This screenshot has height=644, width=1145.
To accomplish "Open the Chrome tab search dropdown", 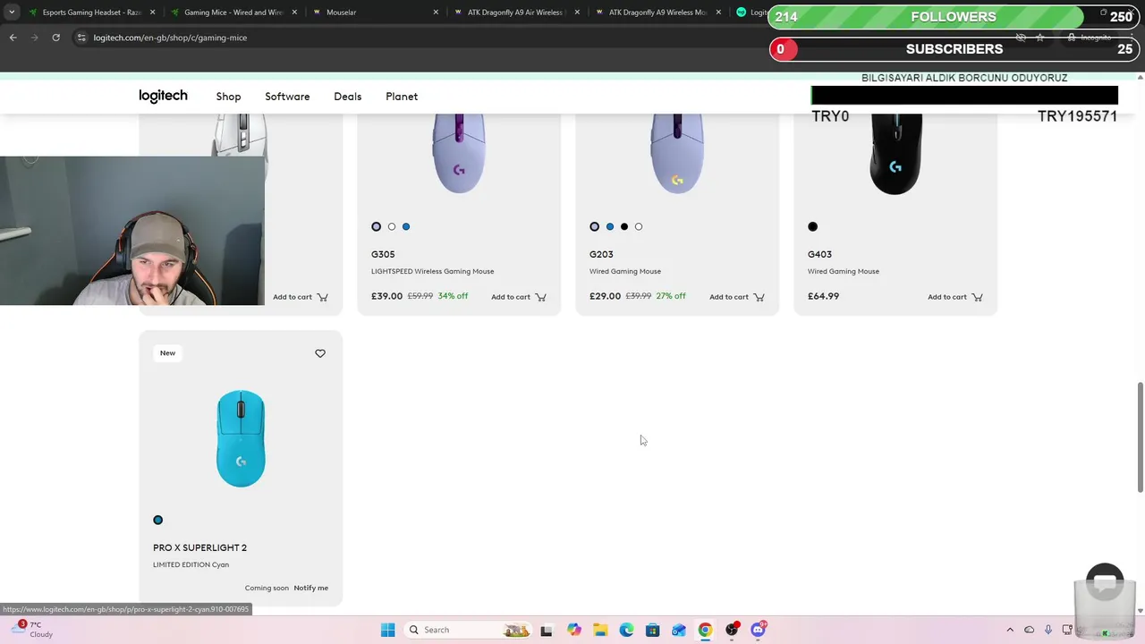I will [x=12, y=13].
